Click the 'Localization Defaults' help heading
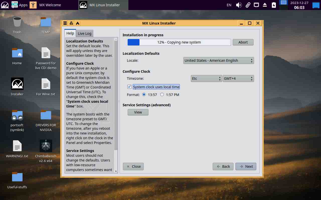 coord(85,41)
